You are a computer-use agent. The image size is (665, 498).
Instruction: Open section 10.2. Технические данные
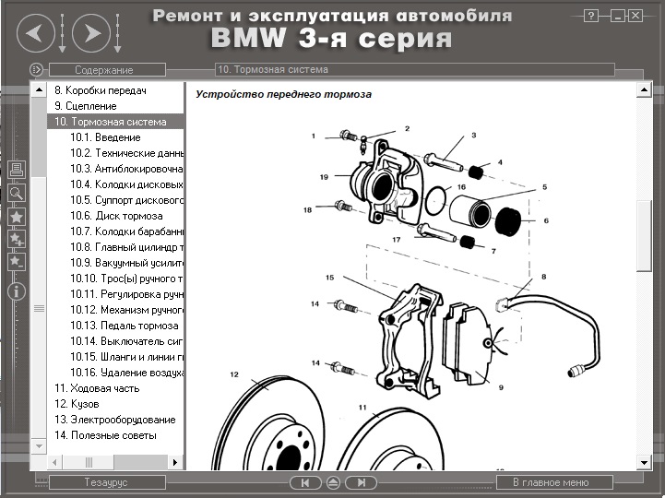[126, 153]
